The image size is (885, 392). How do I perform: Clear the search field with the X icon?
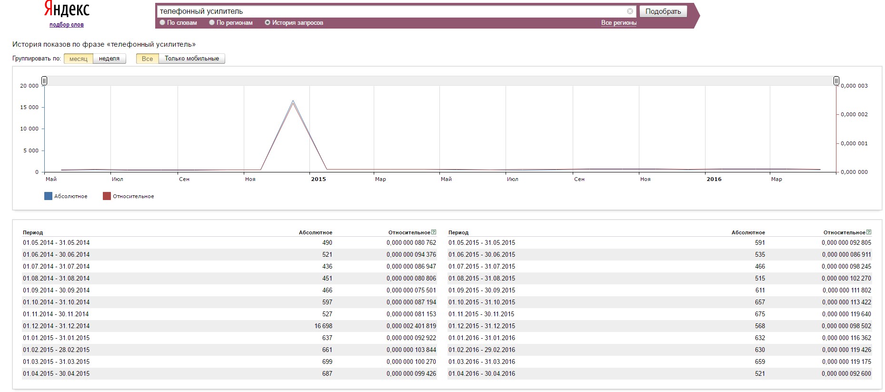[x=630, y=11]
